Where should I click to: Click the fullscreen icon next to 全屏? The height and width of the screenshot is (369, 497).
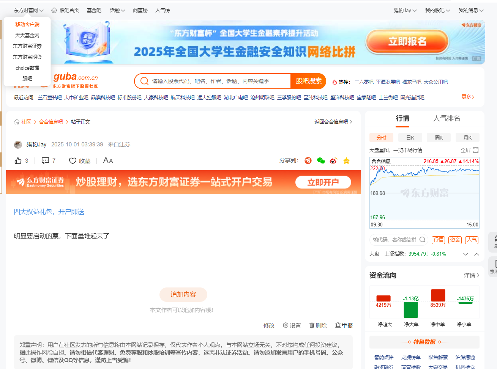[476, 150]
